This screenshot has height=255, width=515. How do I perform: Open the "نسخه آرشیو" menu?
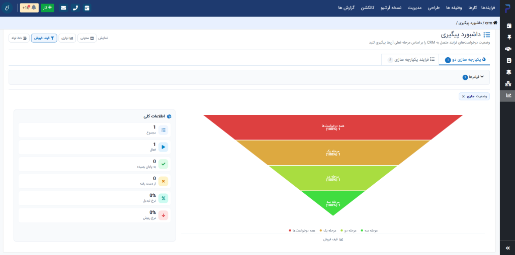[x=391, y=8]
